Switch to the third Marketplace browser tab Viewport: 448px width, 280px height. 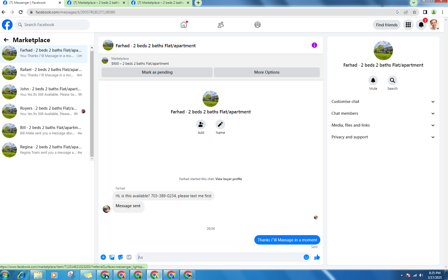point(160,3)
